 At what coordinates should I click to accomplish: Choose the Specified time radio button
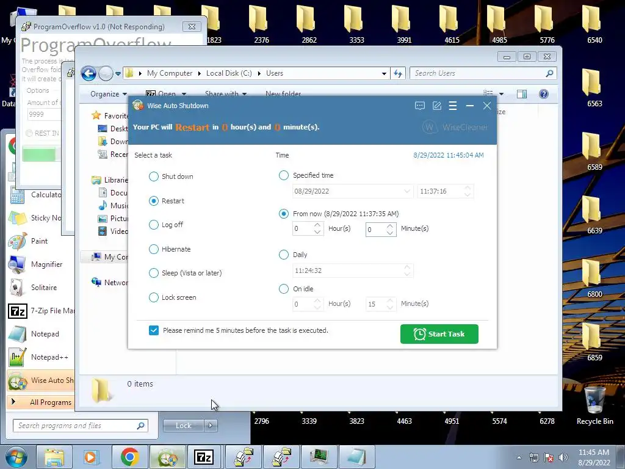point(283,175)
